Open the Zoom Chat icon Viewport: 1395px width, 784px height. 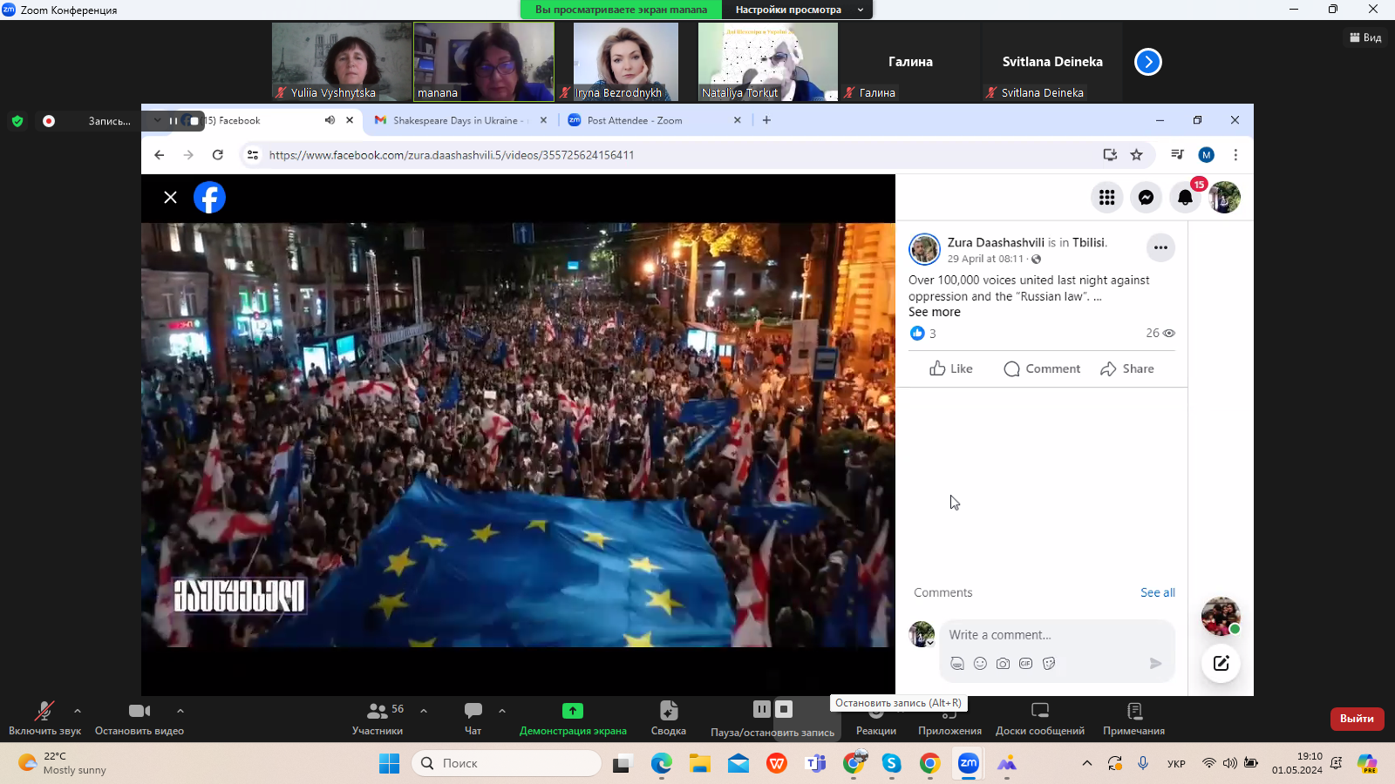point(473,718)
